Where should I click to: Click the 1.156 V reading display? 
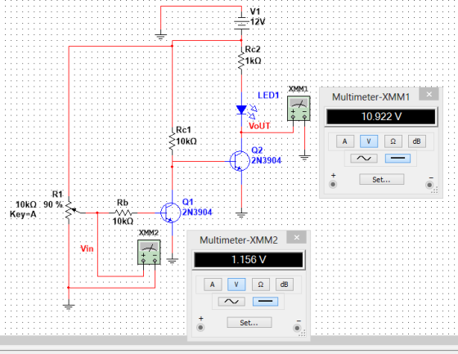pos(249,260)
